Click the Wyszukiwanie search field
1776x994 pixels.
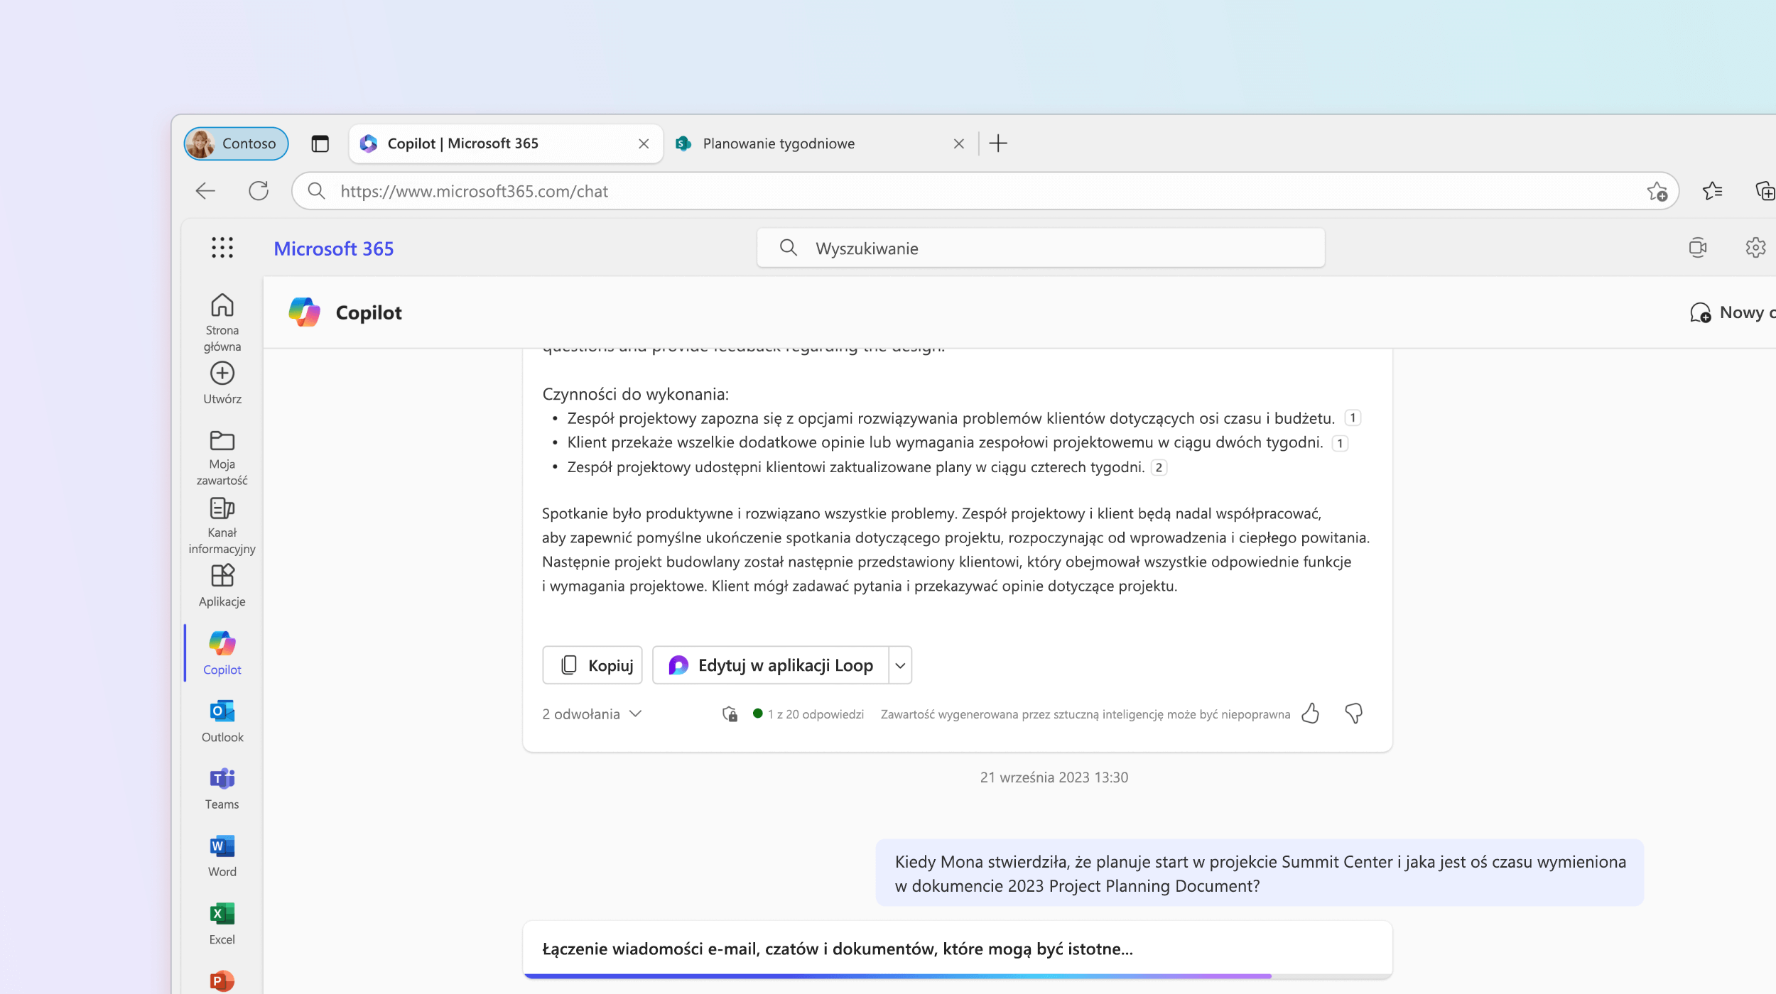1041,248
